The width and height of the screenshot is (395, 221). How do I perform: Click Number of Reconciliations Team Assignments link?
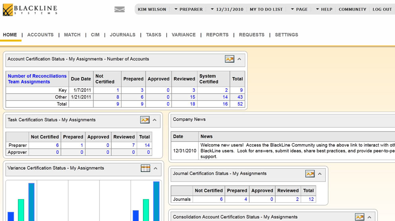[x=37, y=79]
